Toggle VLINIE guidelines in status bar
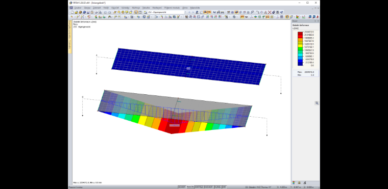This screenshot has width=388, height=189. coord(218,187)
